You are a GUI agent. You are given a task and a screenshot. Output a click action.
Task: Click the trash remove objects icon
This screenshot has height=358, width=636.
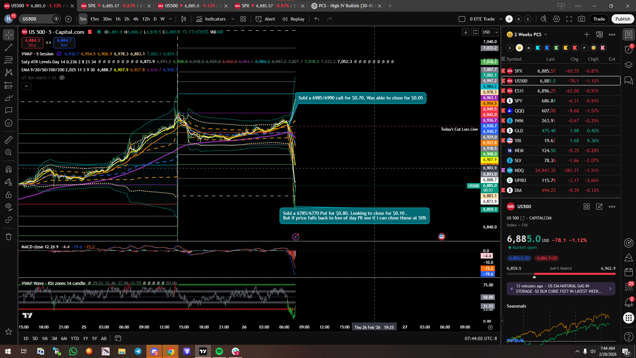[9, 237]
